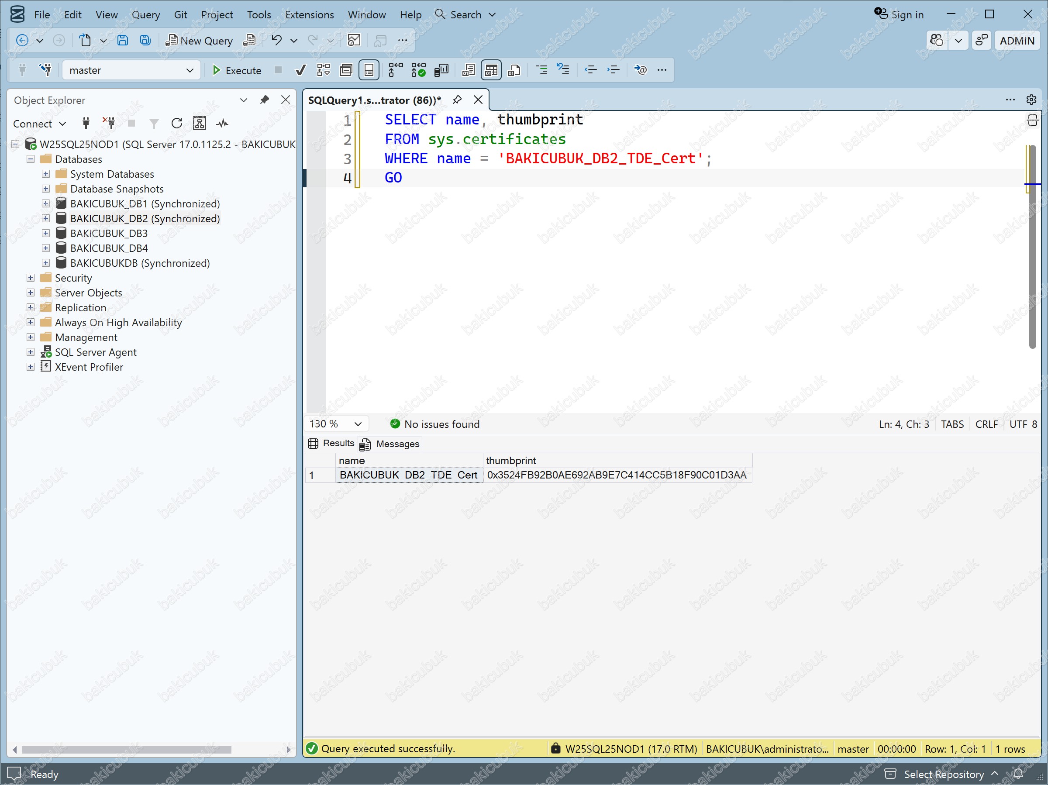Click the Save All icon
The height and width of the screenshot is (785, 1048).
[x=145, y=40]
